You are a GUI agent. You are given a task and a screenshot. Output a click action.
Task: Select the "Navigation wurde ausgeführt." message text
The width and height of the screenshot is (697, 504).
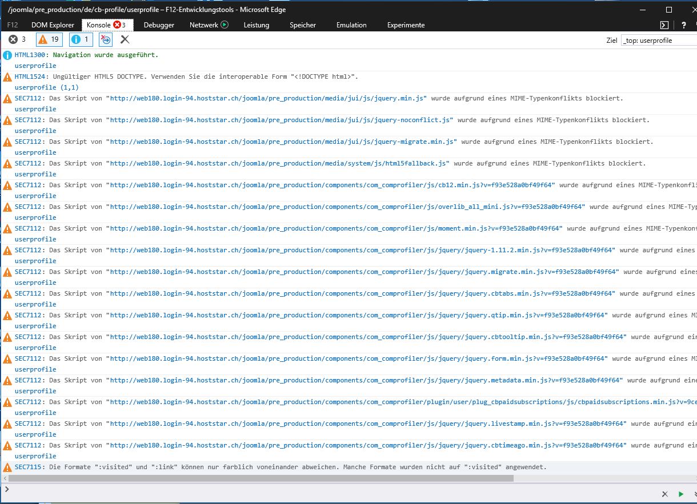(105, 55)
